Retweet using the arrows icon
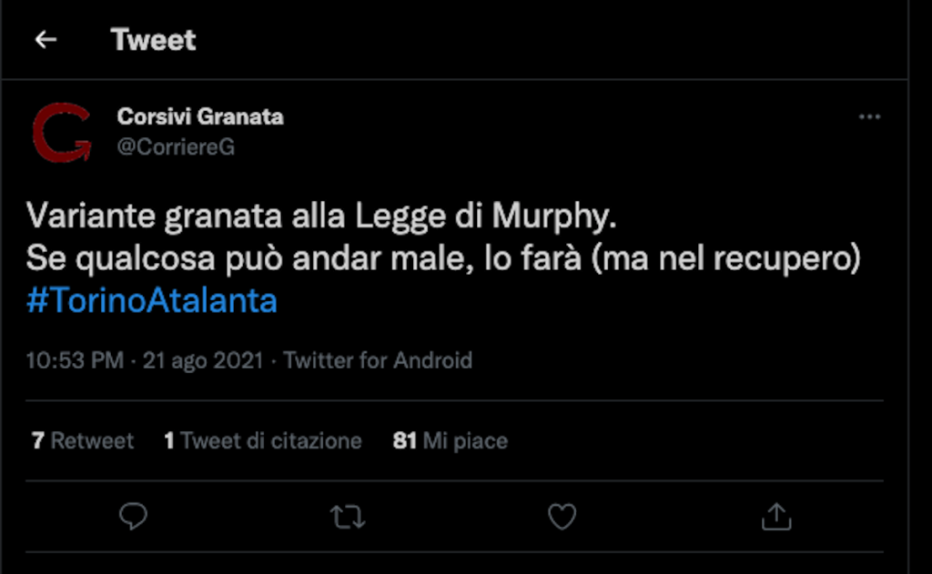Image resolution: width=932 pixels, height=574 pixels. [x=347, y=518]
